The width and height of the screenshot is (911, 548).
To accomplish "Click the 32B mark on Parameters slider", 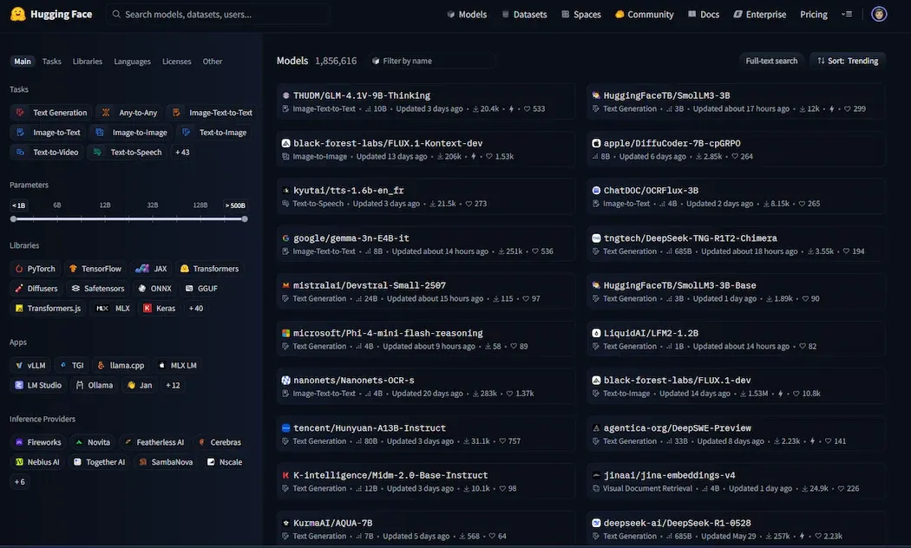I will (152, 205).
